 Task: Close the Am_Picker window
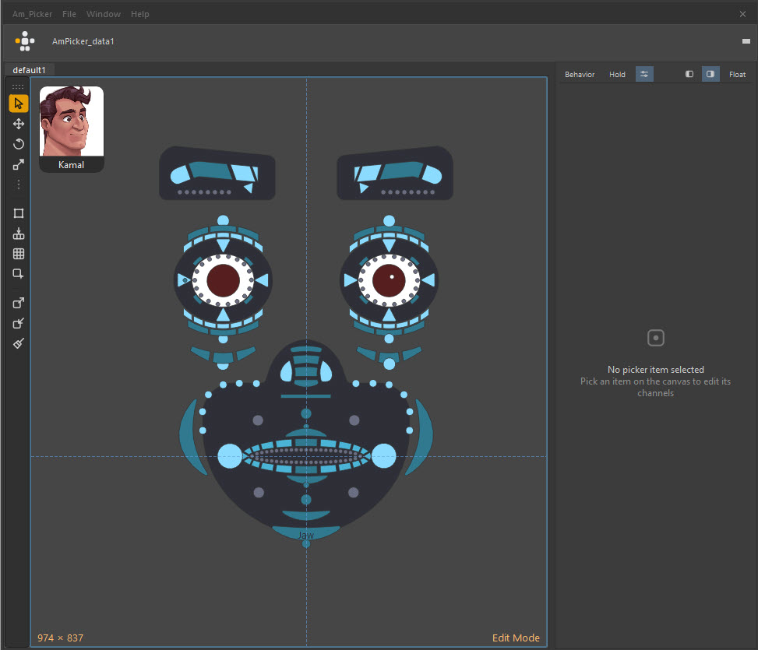click(x=742, y=14)
